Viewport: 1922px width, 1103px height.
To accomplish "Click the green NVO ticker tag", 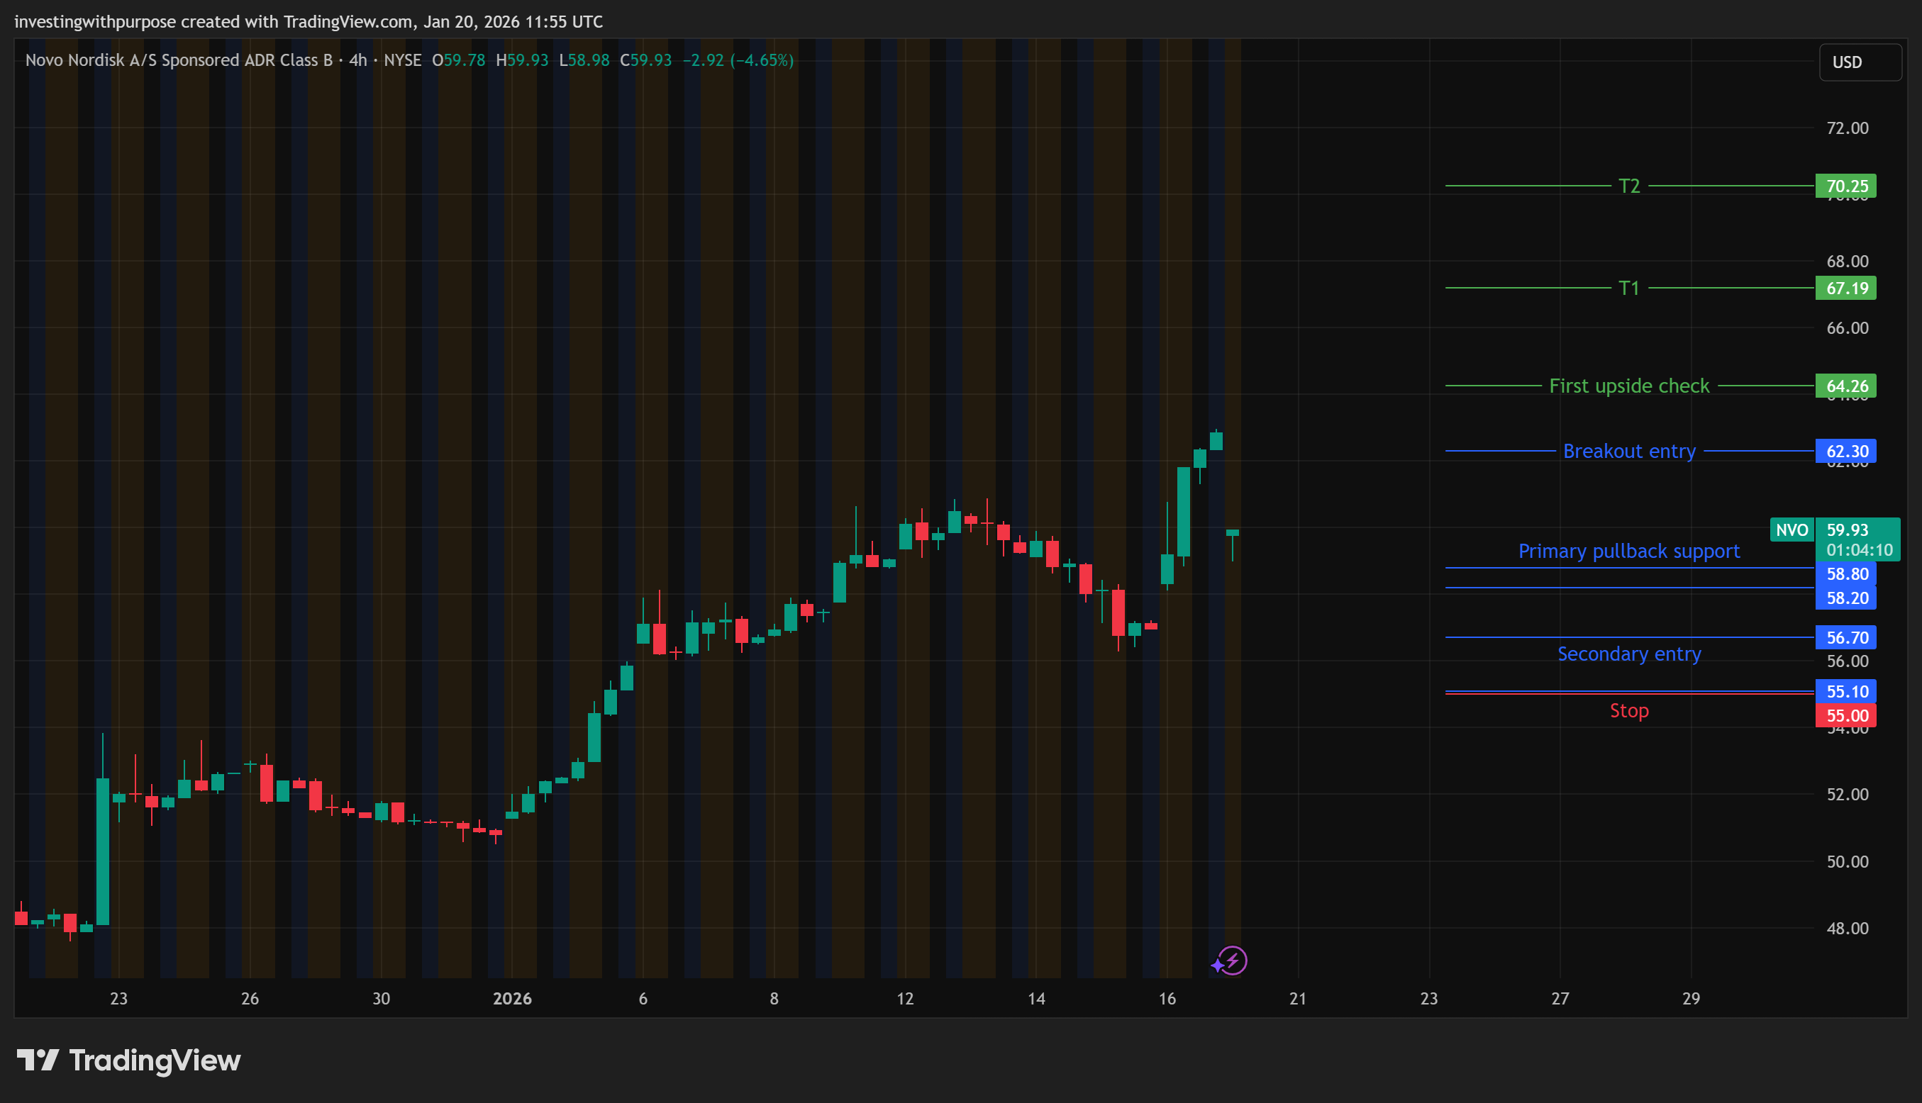I will (x=1792, y=530).
